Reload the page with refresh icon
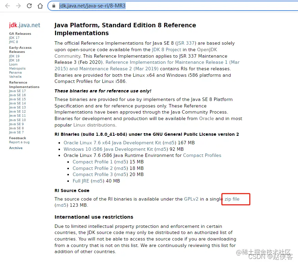298x263 pixels. tap(29, 6)
